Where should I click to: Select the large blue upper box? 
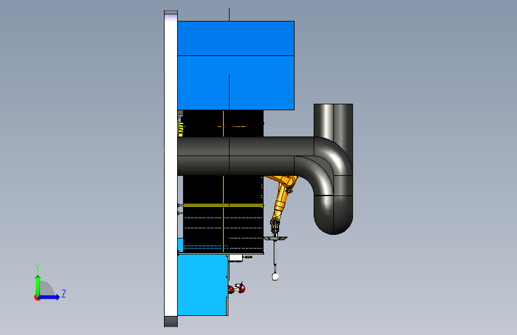[x=236, y=66]
